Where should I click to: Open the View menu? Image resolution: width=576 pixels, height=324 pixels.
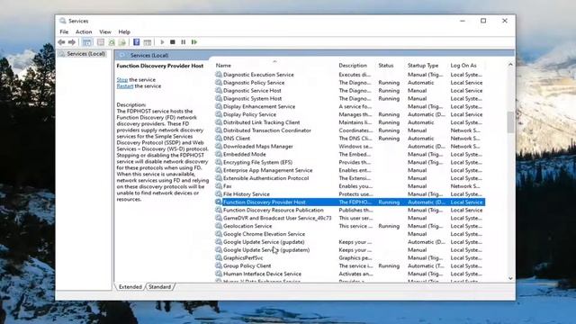pos(105,32)
